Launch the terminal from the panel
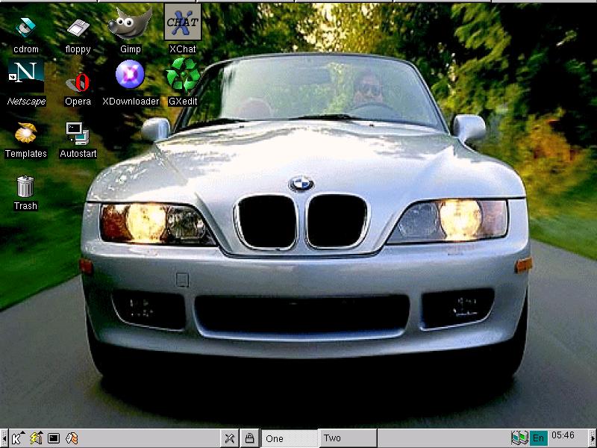The width and height of the screenshot is (597, 448). [54, 438]
